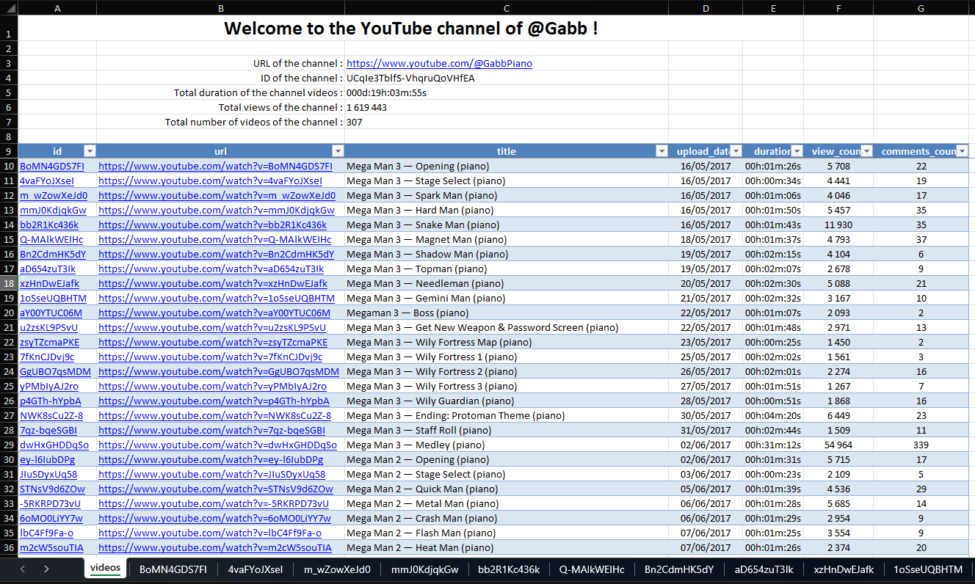Open the upload_date filter dropdown
The width and height of the screenshot is (975, 584).
(736, 151)
